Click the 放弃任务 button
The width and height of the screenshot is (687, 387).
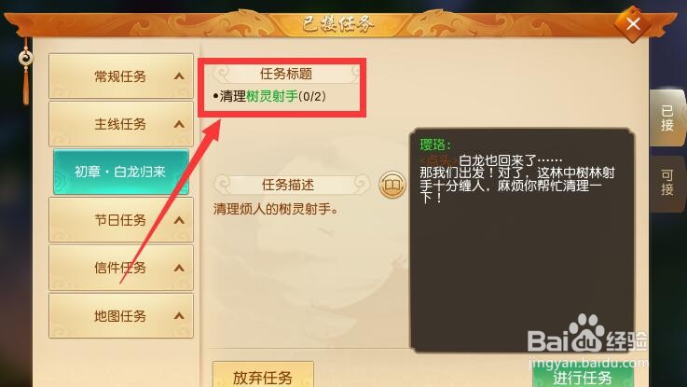tap(263, 375)
